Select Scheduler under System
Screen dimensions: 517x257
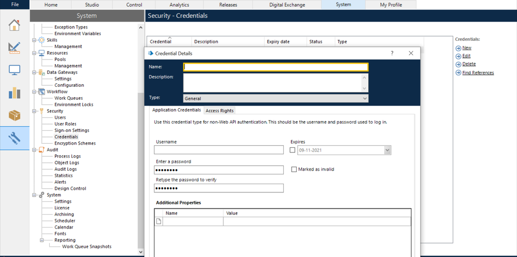pyautogui.click(x=65, y=221)
